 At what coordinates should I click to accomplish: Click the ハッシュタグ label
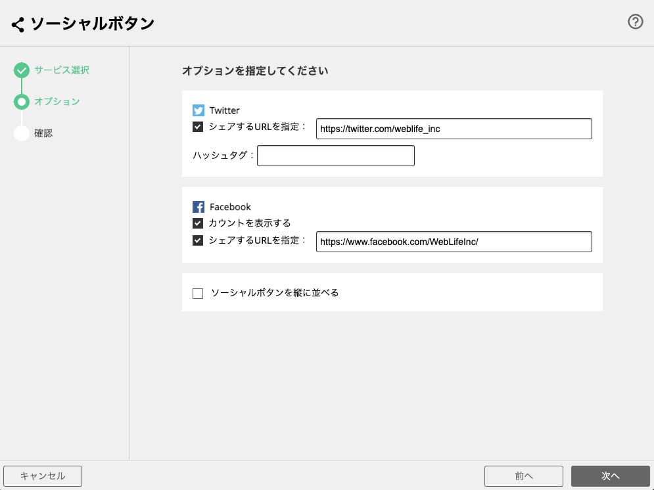(x=223, y=156)
